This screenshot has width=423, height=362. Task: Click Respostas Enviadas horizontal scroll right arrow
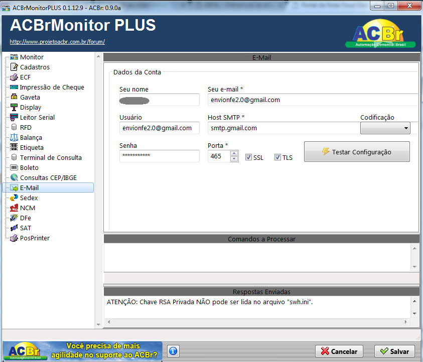[406, 322]
